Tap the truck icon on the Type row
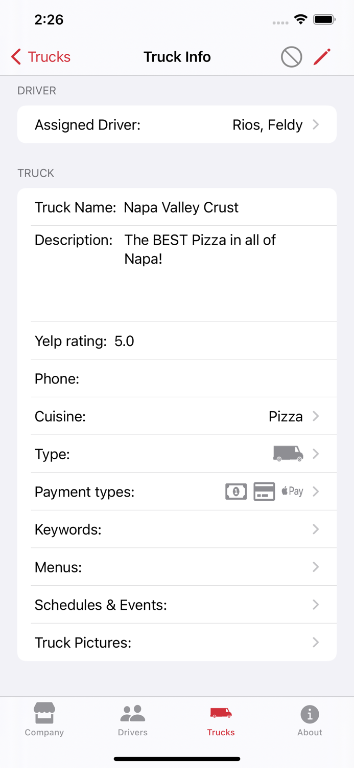 tap(288, 454)
